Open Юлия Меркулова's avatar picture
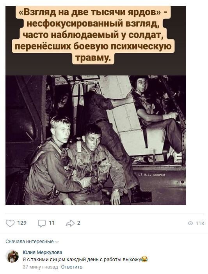This screenshot has width=208, height=274. coord(12,256)
